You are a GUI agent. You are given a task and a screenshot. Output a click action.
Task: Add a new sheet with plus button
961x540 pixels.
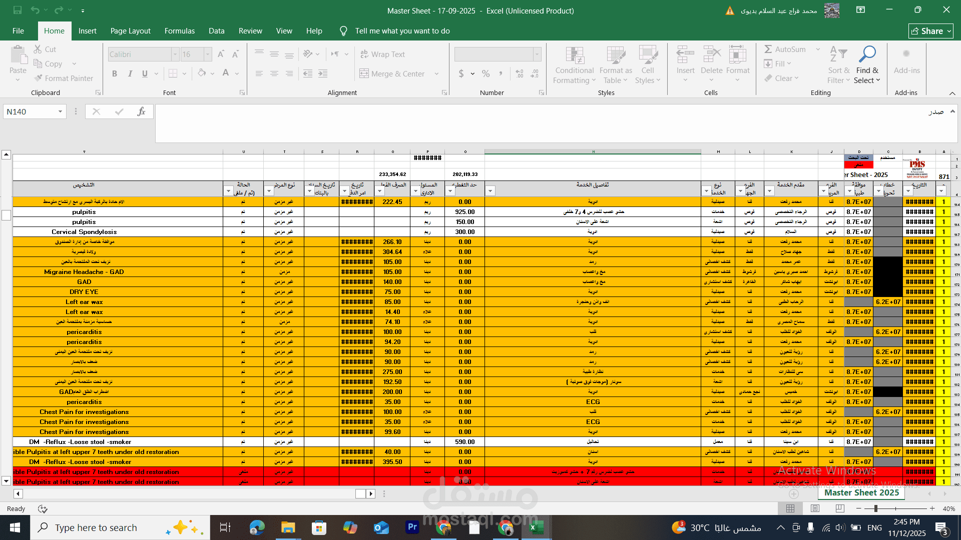(794, 493)
